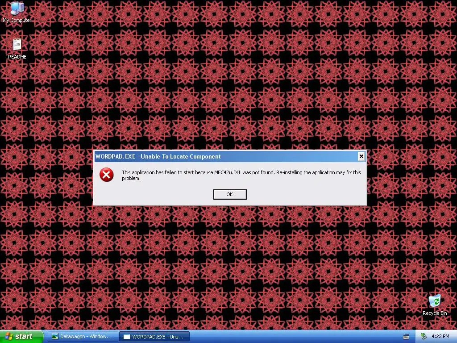Click the MFC42u.DLL error message text
The width and height of the screenshot is (457, 343).
[x=241, y=175]
